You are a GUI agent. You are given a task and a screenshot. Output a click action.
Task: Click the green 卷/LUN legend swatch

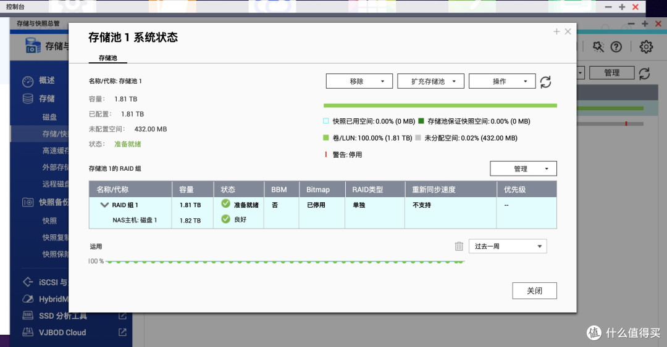pos(326,137)
